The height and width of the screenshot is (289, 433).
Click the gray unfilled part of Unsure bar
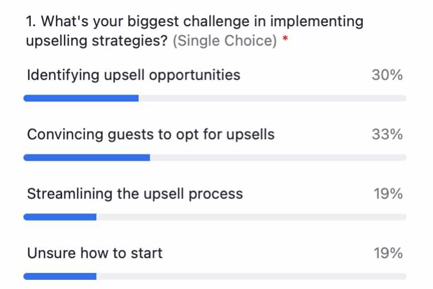(x=252, y=276)
